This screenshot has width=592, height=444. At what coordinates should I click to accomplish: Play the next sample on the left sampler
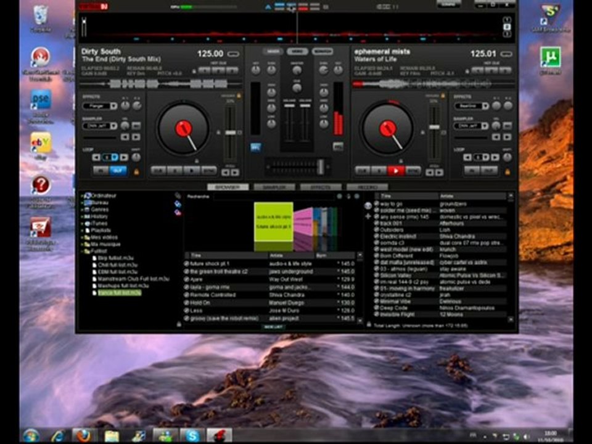(x=136, y=137)
